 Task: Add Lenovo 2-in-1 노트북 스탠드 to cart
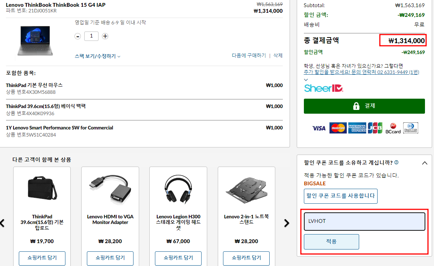click(x=246, y=258)
